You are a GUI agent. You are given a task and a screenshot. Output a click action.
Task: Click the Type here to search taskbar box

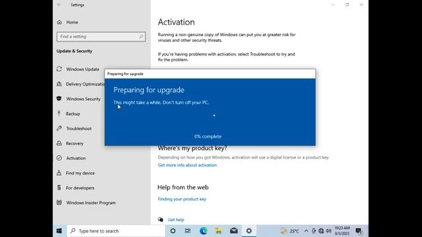click(x=116, y=231)
